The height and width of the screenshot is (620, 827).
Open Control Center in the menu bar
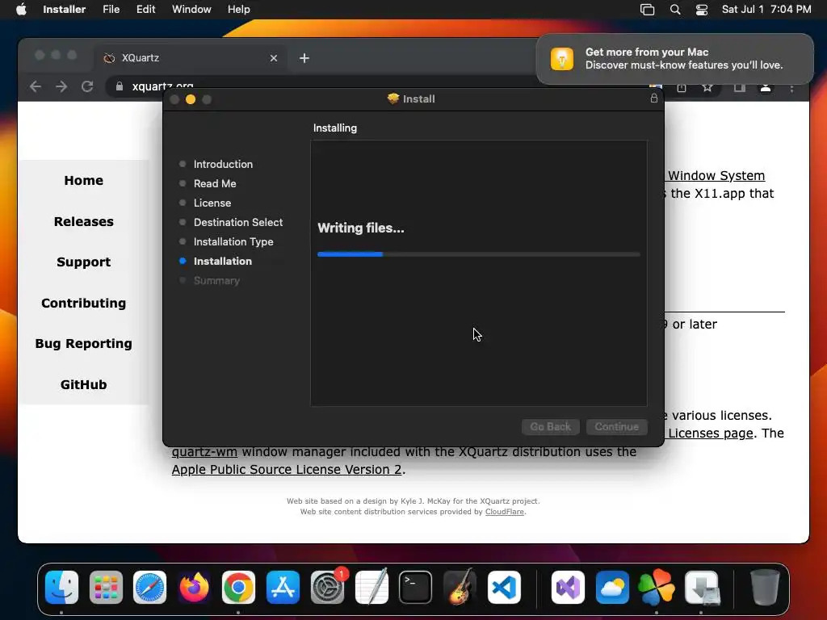702,10
